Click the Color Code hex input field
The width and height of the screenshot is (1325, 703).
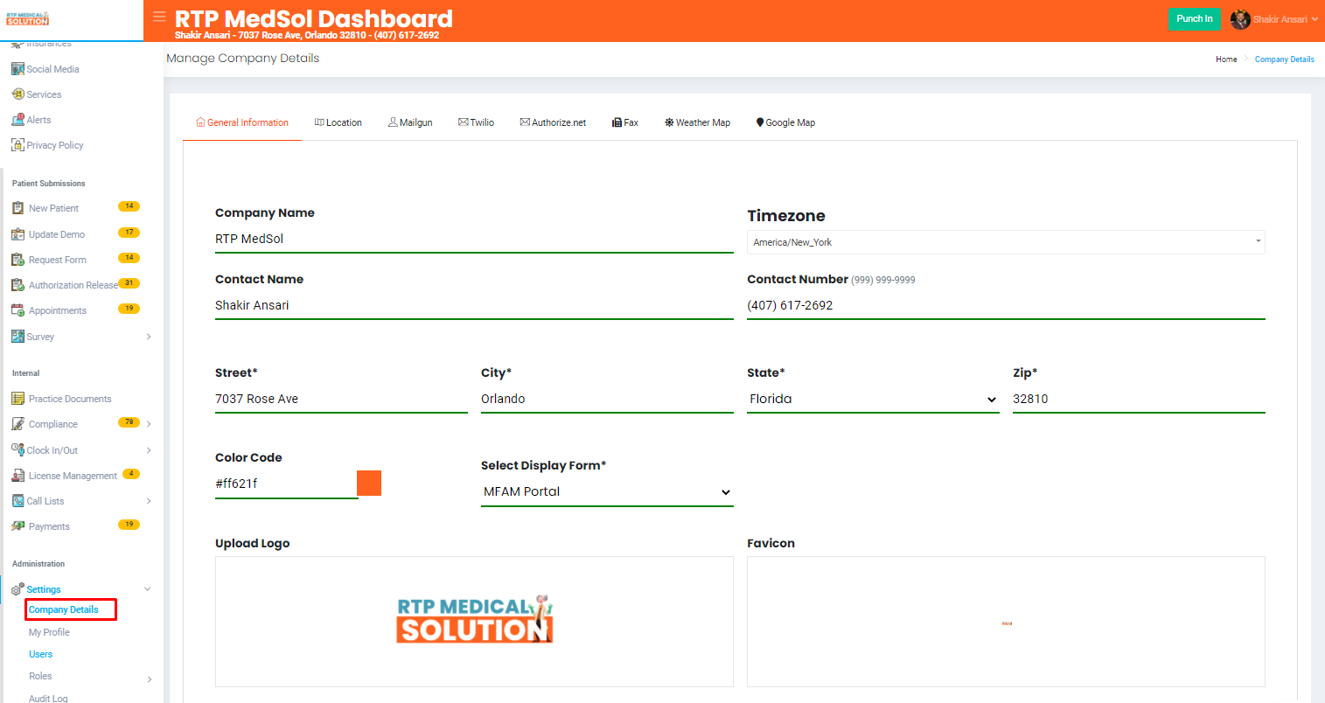287,484
